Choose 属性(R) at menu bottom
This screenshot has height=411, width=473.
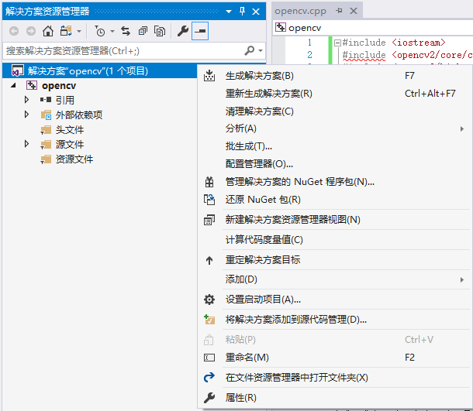click(335, 398)
